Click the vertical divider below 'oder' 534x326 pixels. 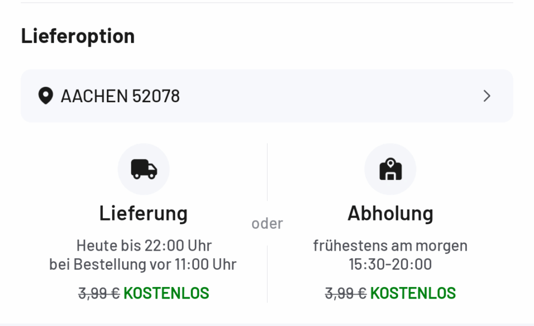point(267,274)
